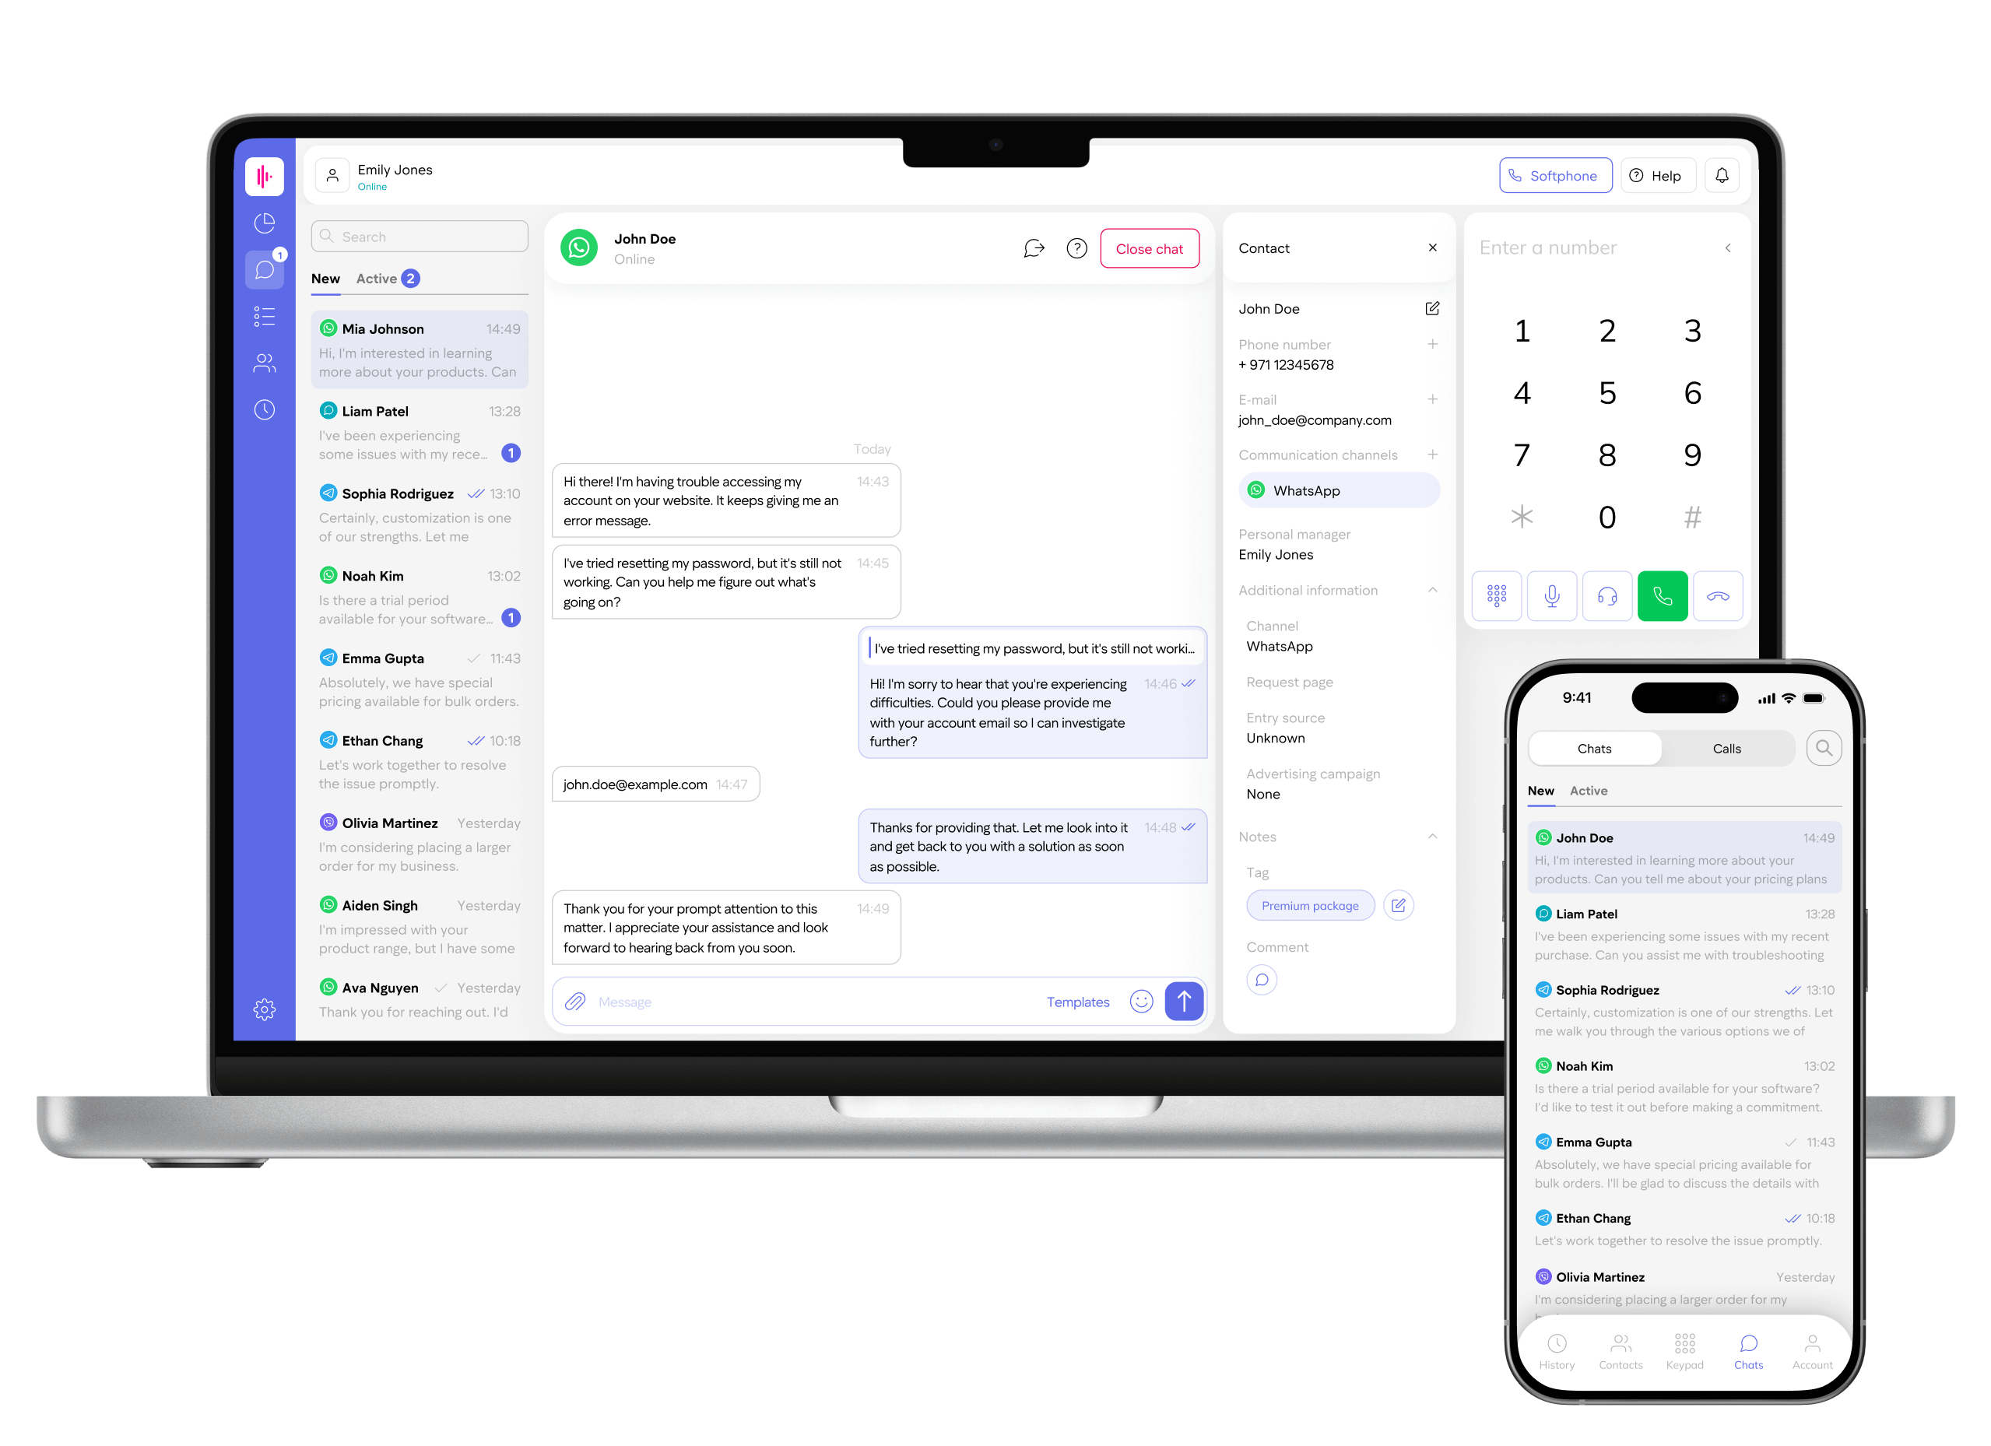Click the attachment icon in message composer
This screenshot has height=1446, width=1991.
tap(577, 1002)
